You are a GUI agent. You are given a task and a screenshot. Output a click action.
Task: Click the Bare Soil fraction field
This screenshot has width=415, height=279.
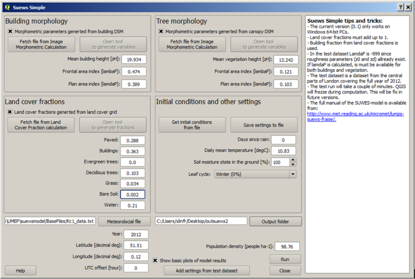(133, 194)
